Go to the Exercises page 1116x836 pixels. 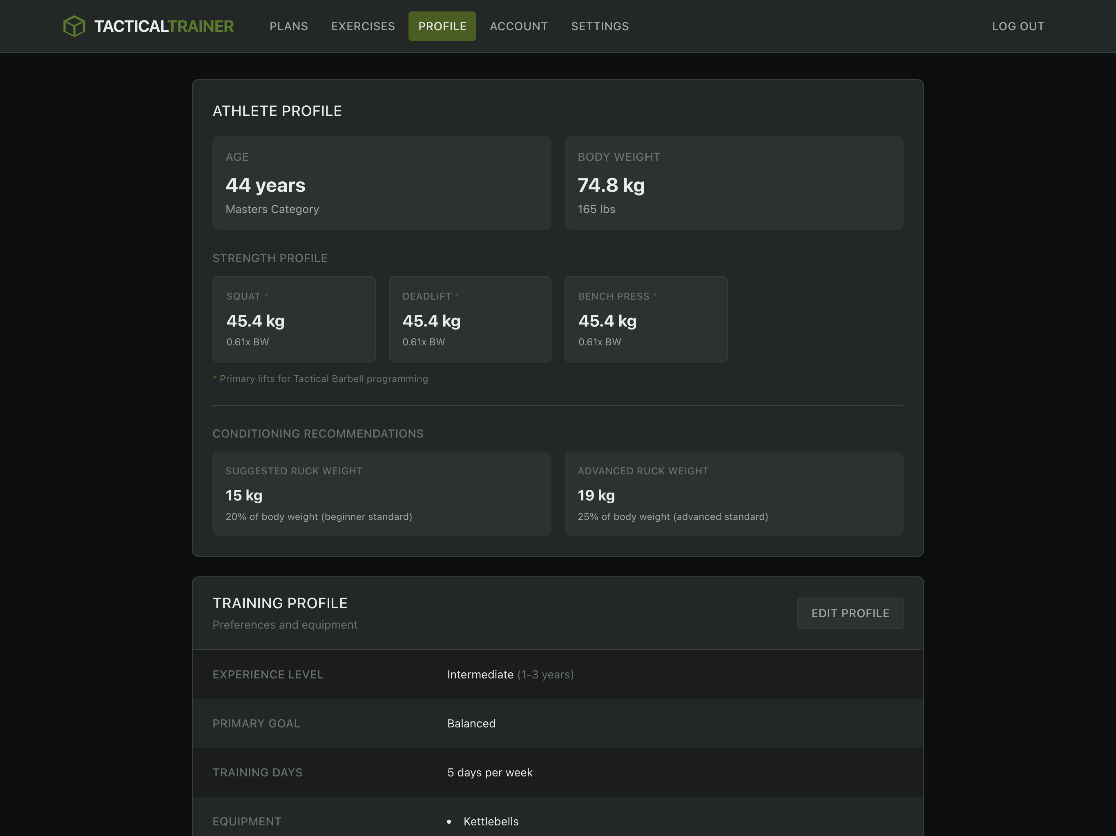click(363, 26)
